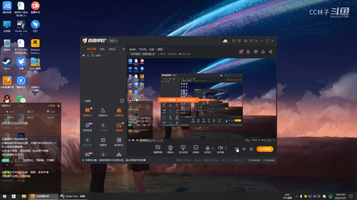
Task: Open notifications bell icon in companion app
Action: click(x=263, y=52)
